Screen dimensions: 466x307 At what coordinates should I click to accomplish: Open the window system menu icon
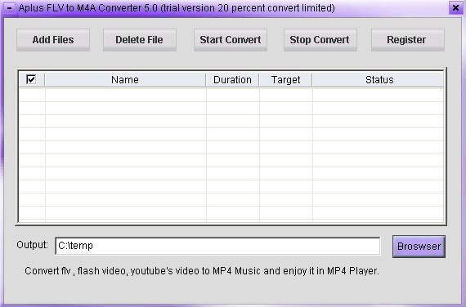point(10,8)
